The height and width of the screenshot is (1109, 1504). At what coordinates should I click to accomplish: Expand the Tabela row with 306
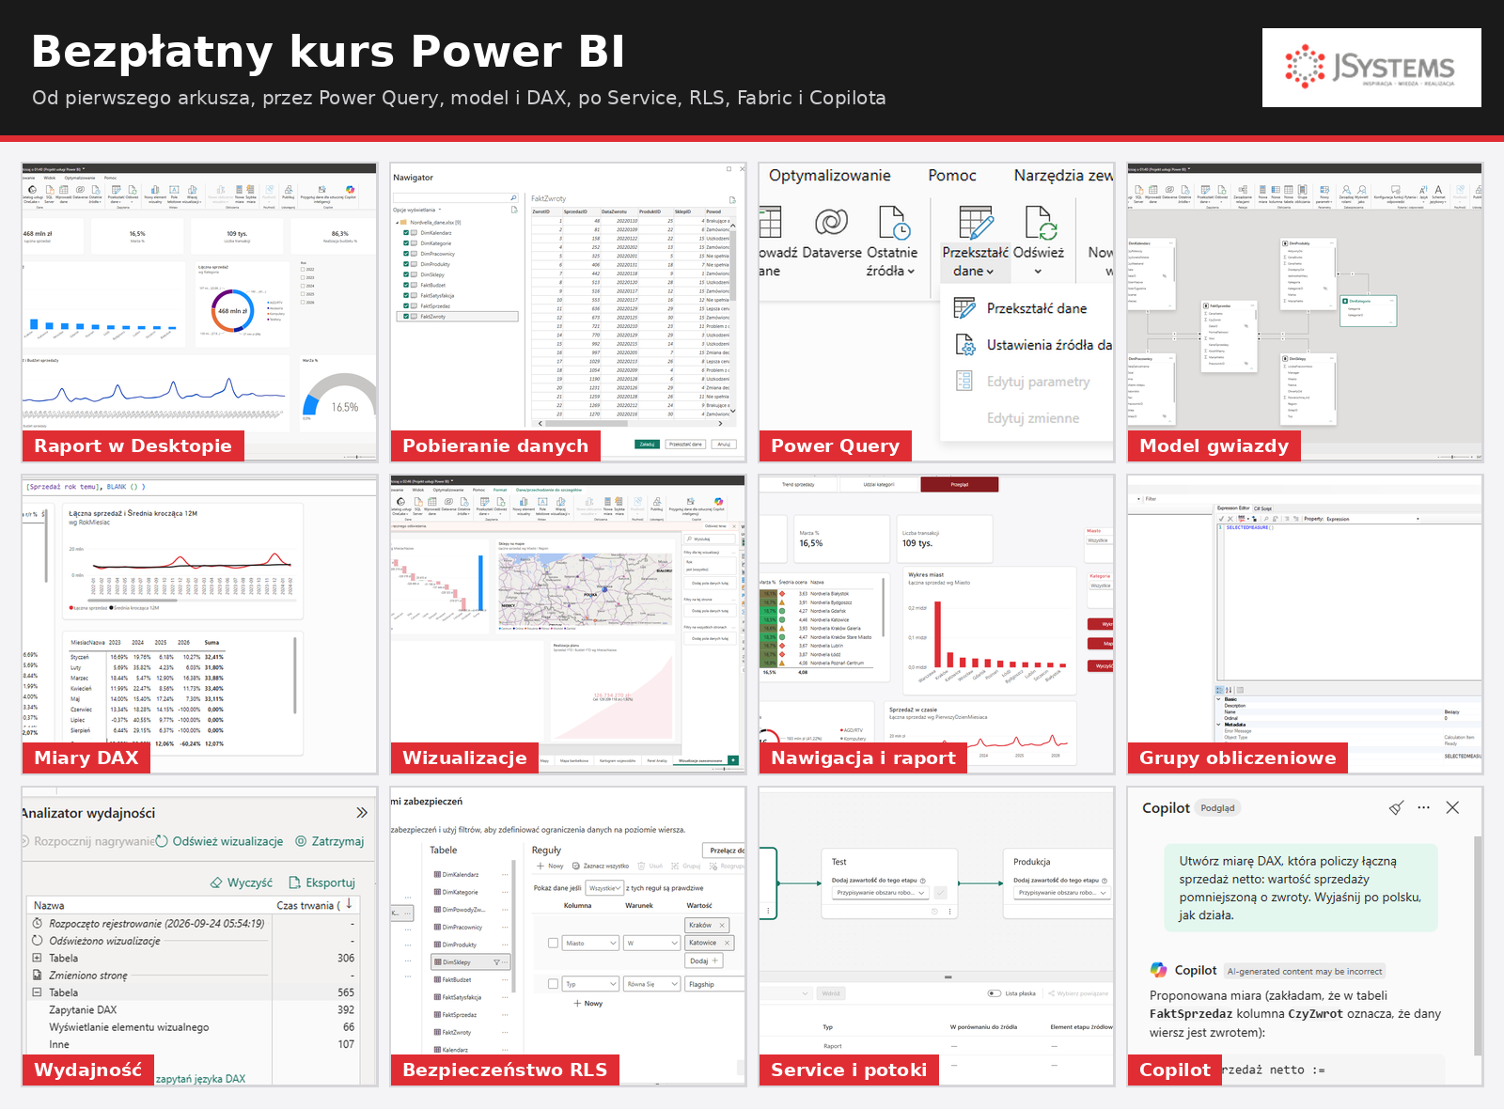38,958
